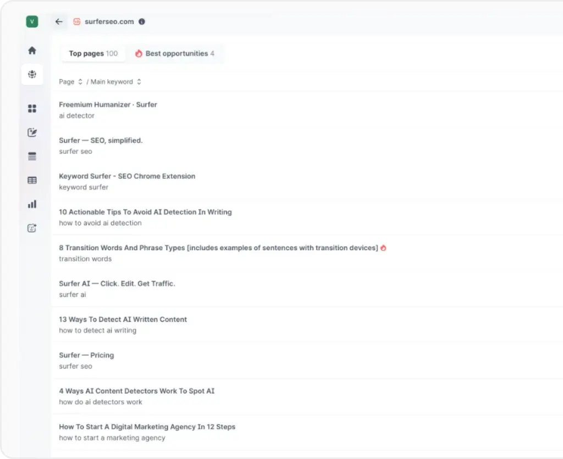Open the bottom edit-note sidebar icon
563x459 pixels.
(x=32, y=228)
